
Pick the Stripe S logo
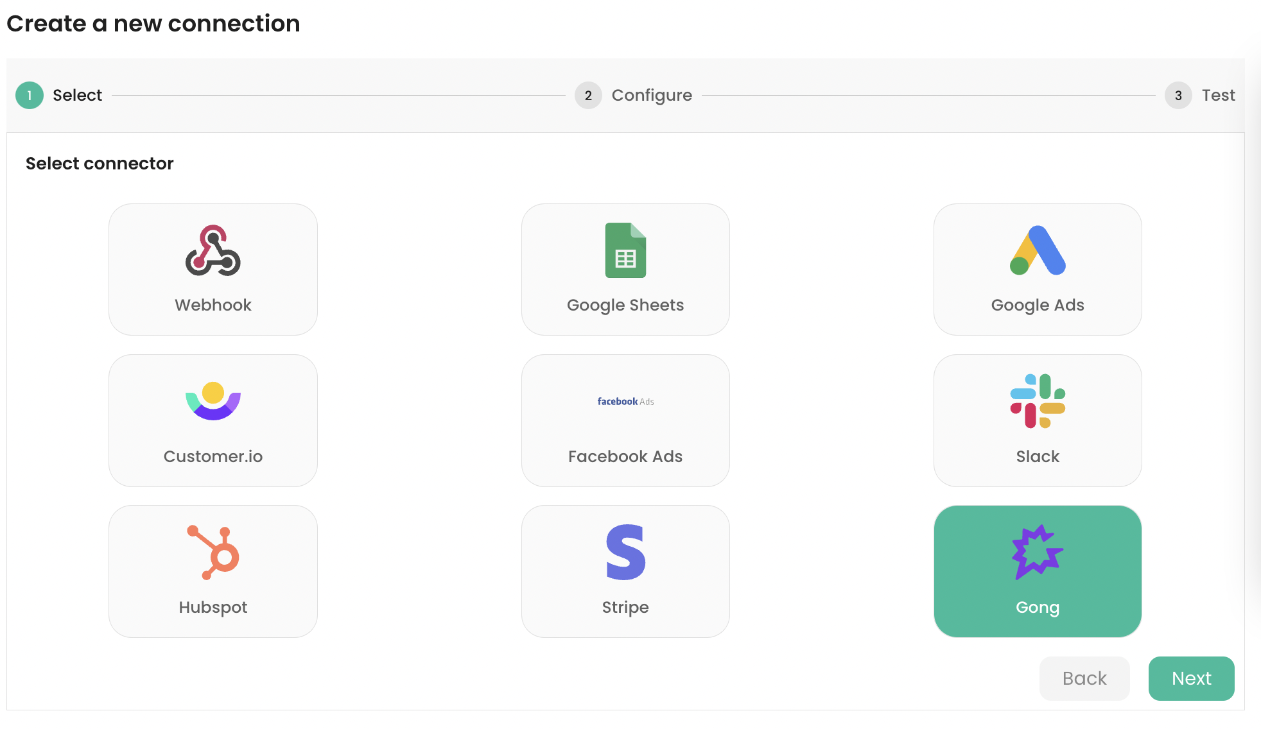(x=625, y=552)
